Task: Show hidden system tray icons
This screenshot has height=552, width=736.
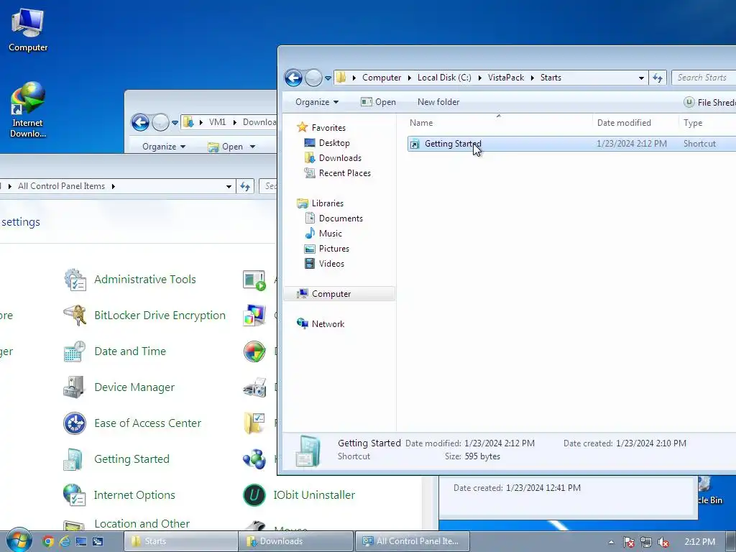Action: coord(611,542)
